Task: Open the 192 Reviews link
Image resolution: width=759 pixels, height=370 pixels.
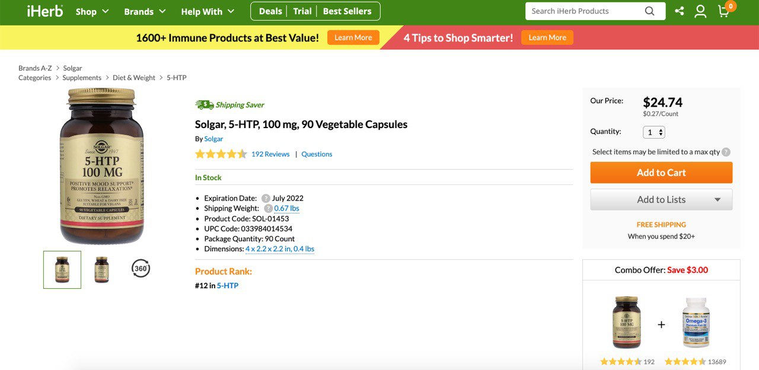Action: (270, 154)
